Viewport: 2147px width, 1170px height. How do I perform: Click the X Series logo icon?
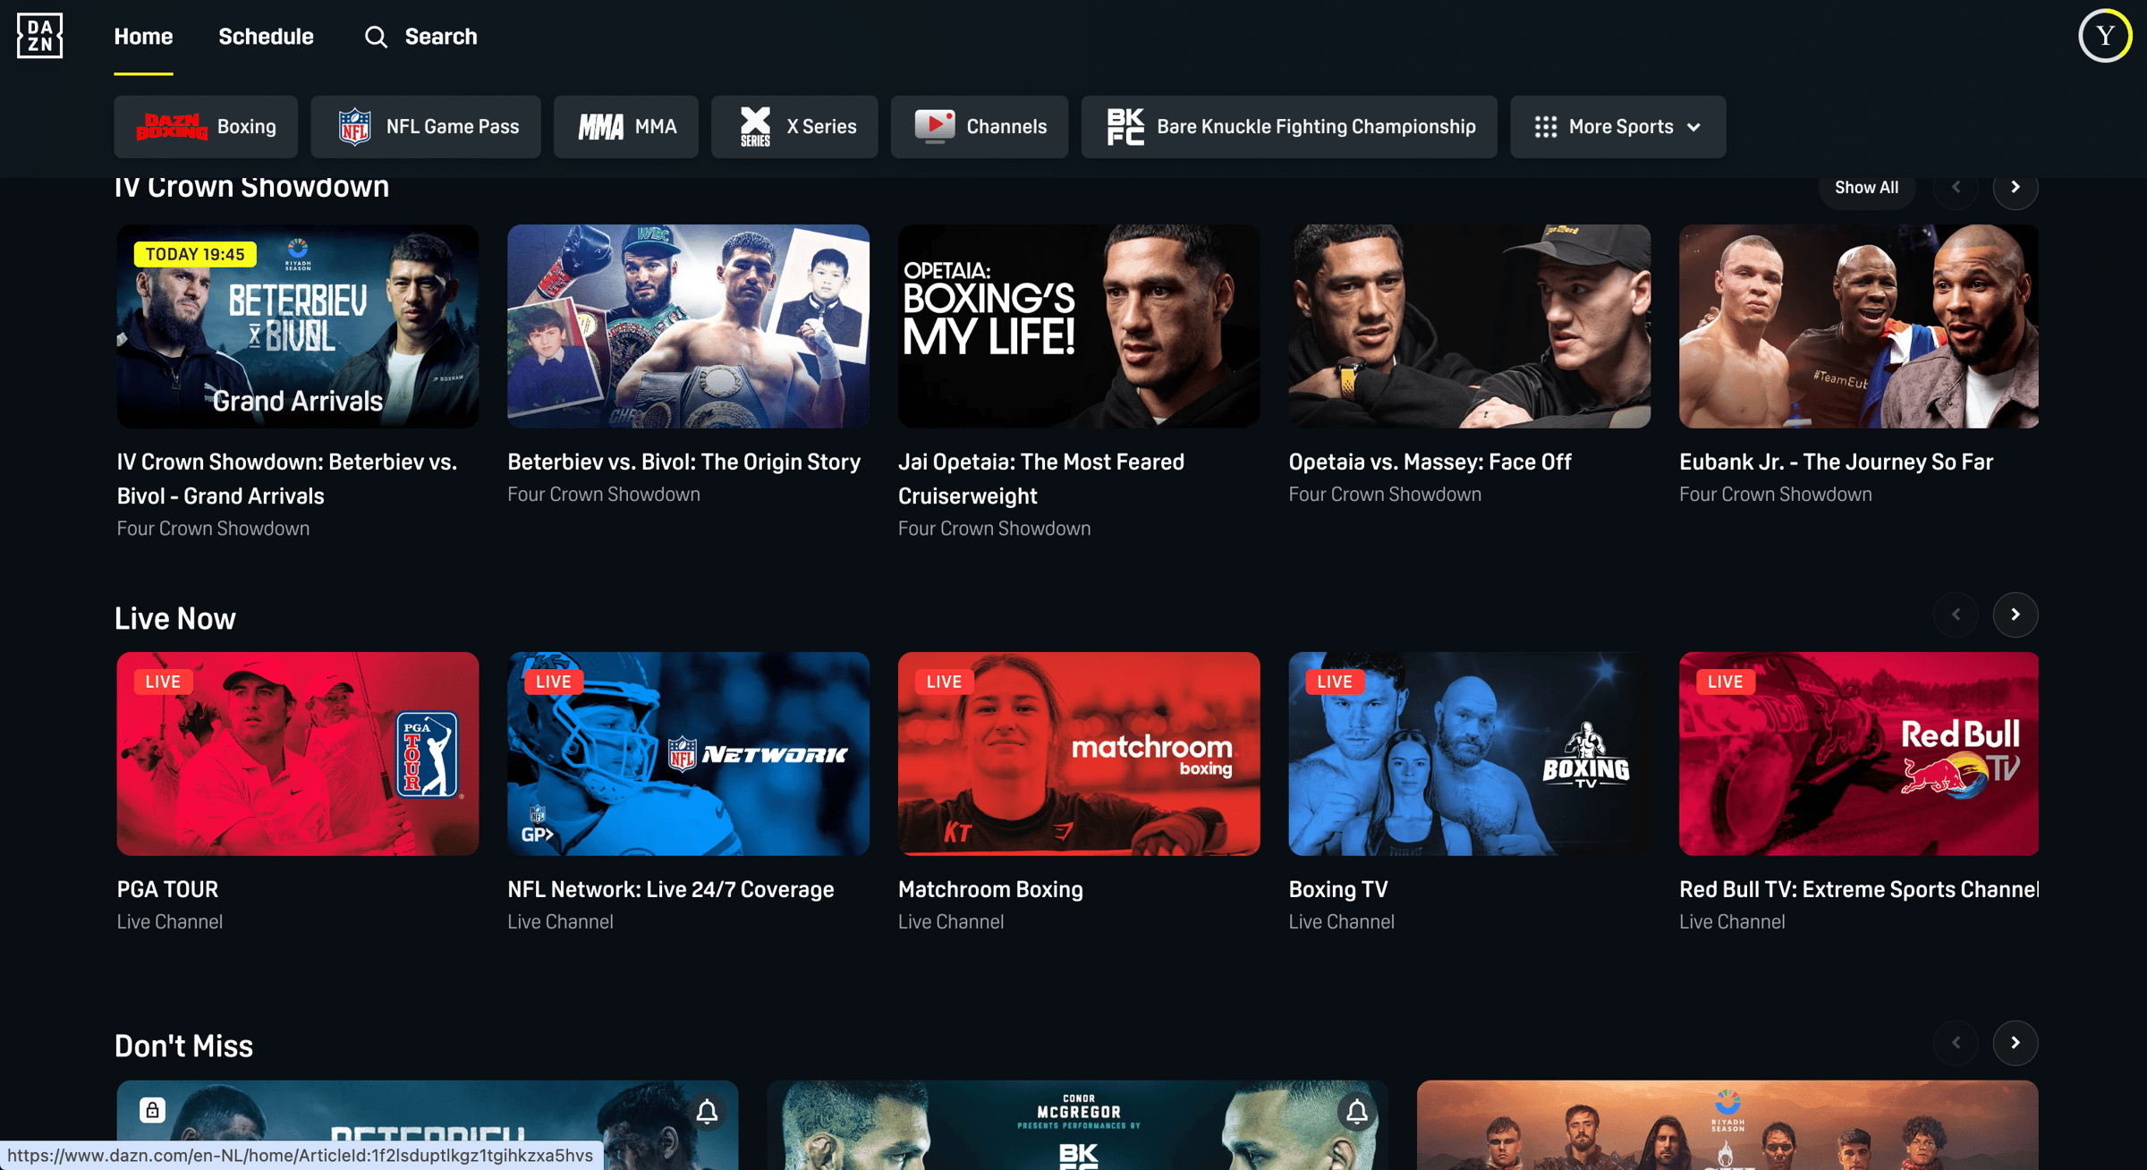(755, 127)
